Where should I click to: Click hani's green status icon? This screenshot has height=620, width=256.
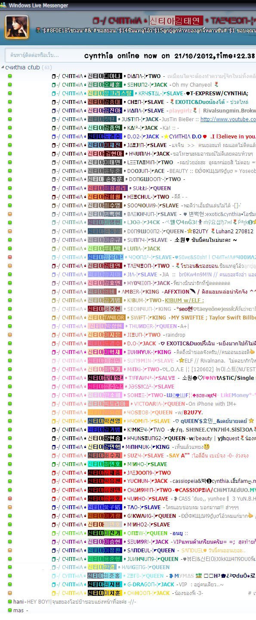coord(10,602)
